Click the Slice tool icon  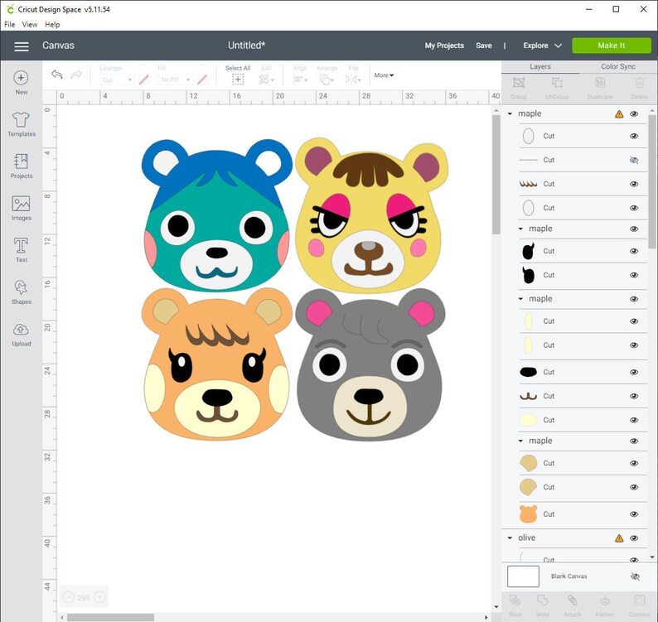tap(515, 600)
